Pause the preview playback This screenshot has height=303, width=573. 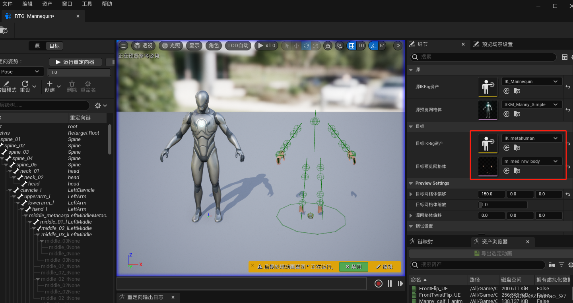(390, 284)
